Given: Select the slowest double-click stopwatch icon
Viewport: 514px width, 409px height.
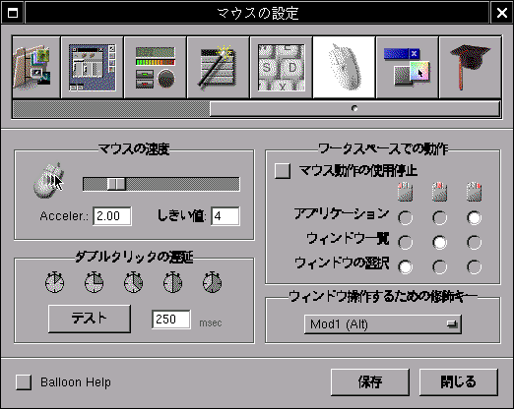Looking at the screenshot, I should pyautogui.click(x=212, y=282).
